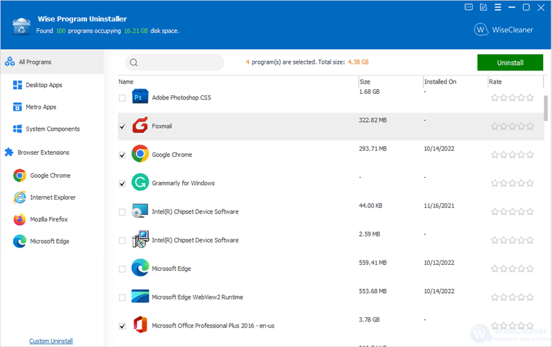This screenshot has height=347, width=552.
Task: Uncheck Microsoft Office Professional Plus 2016 checkbox
Action: 122,326
